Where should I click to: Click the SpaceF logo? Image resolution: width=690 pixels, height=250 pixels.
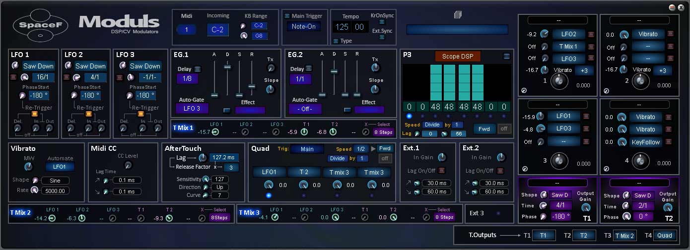[x=41, y=25]
